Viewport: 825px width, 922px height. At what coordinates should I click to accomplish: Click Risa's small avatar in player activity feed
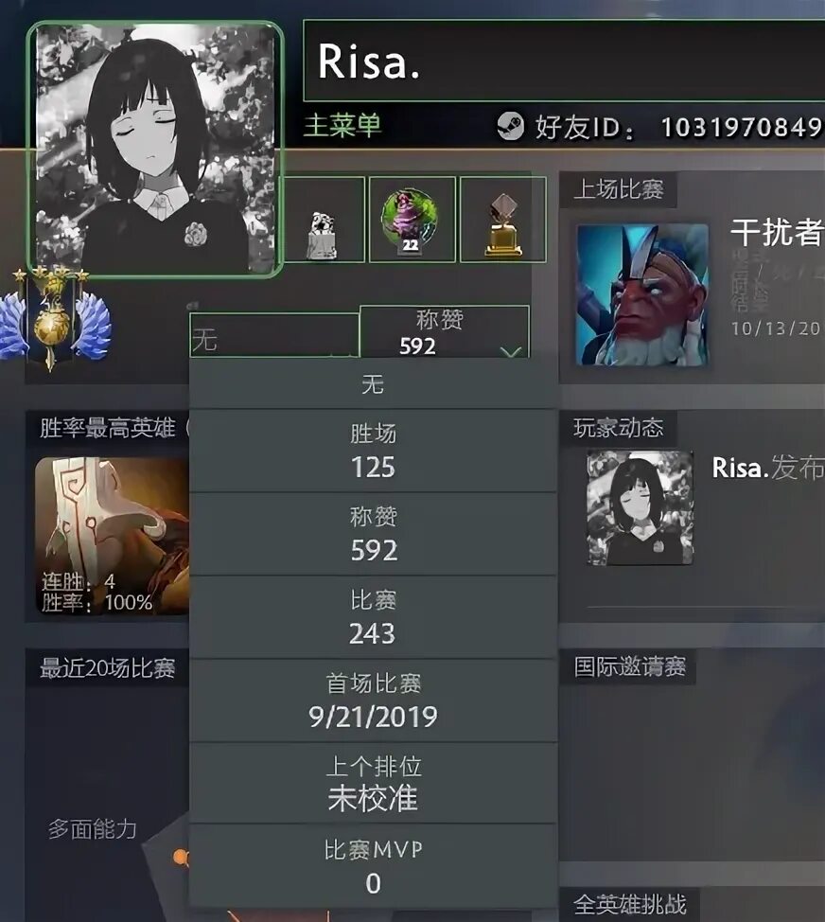pos(640,508)
